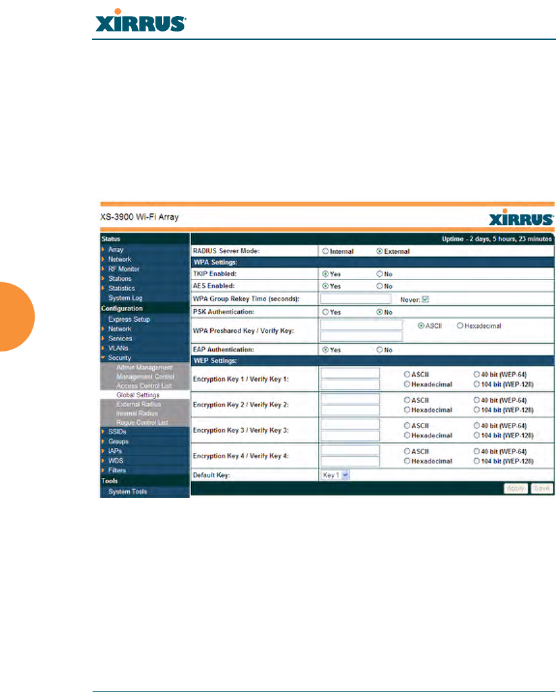Select ASCII for Encryption Key 1
Screen dimensions: 556x692
click(407, 374)
